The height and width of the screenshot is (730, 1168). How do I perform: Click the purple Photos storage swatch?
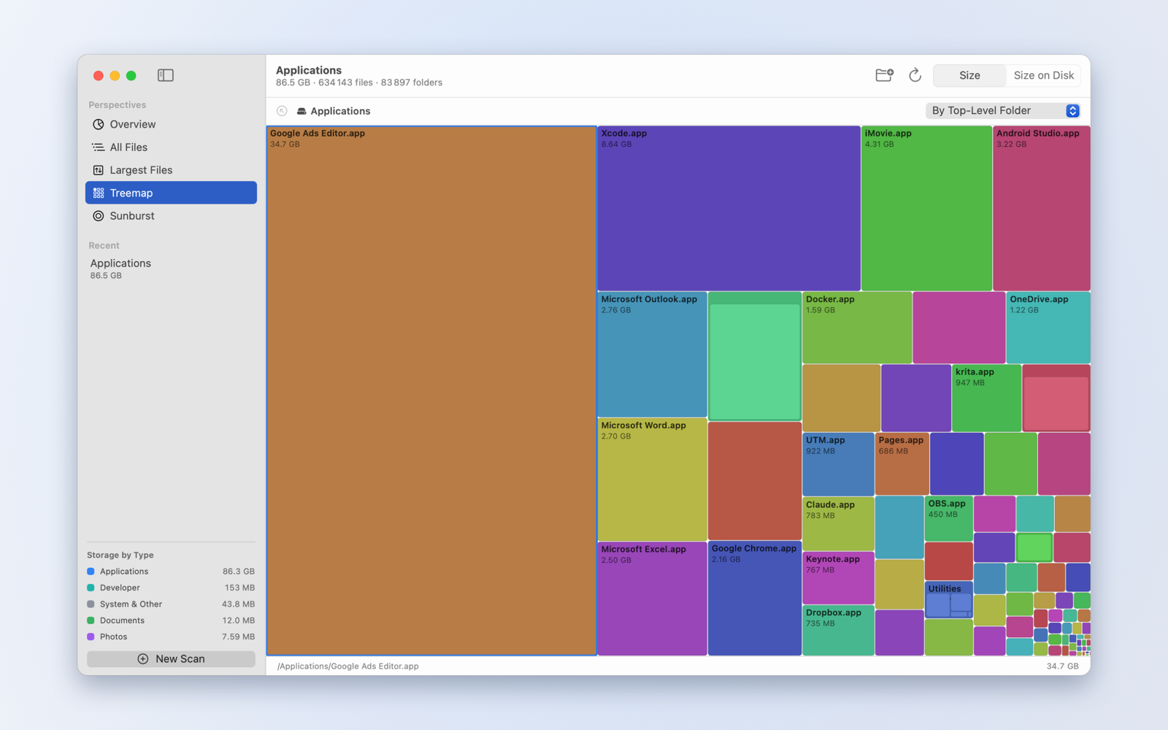pyautogui.click(x=91, y=637)
